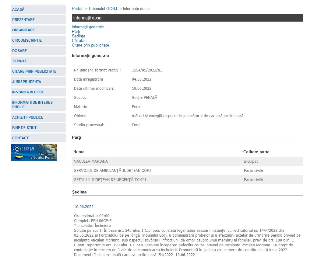
Task: Select JURISPRUDENȚA from the sidebar
Action: tap(26, 82)
